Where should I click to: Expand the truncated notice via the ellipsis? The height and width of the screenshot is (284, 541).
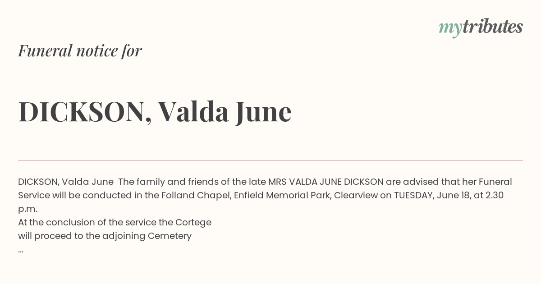(21, 251)
